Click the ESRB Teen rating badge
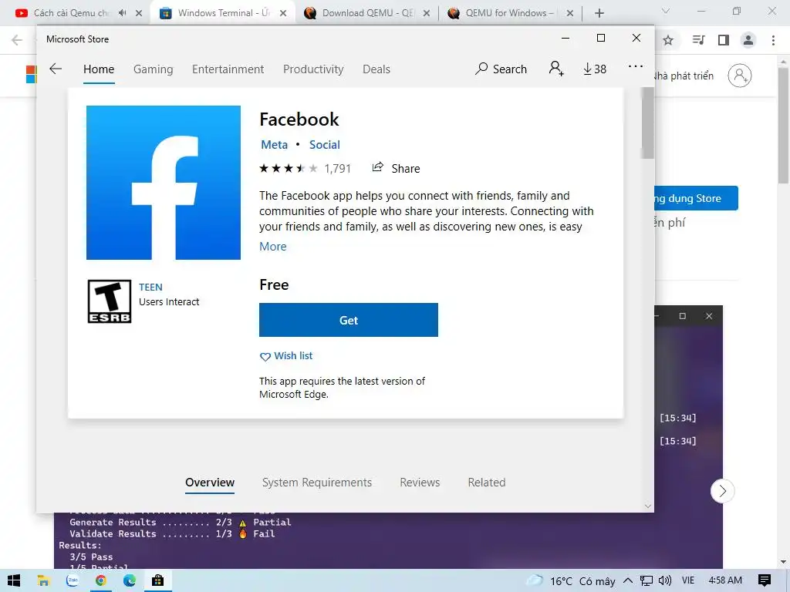Viewport: 790px width, 592px height. 110,301
